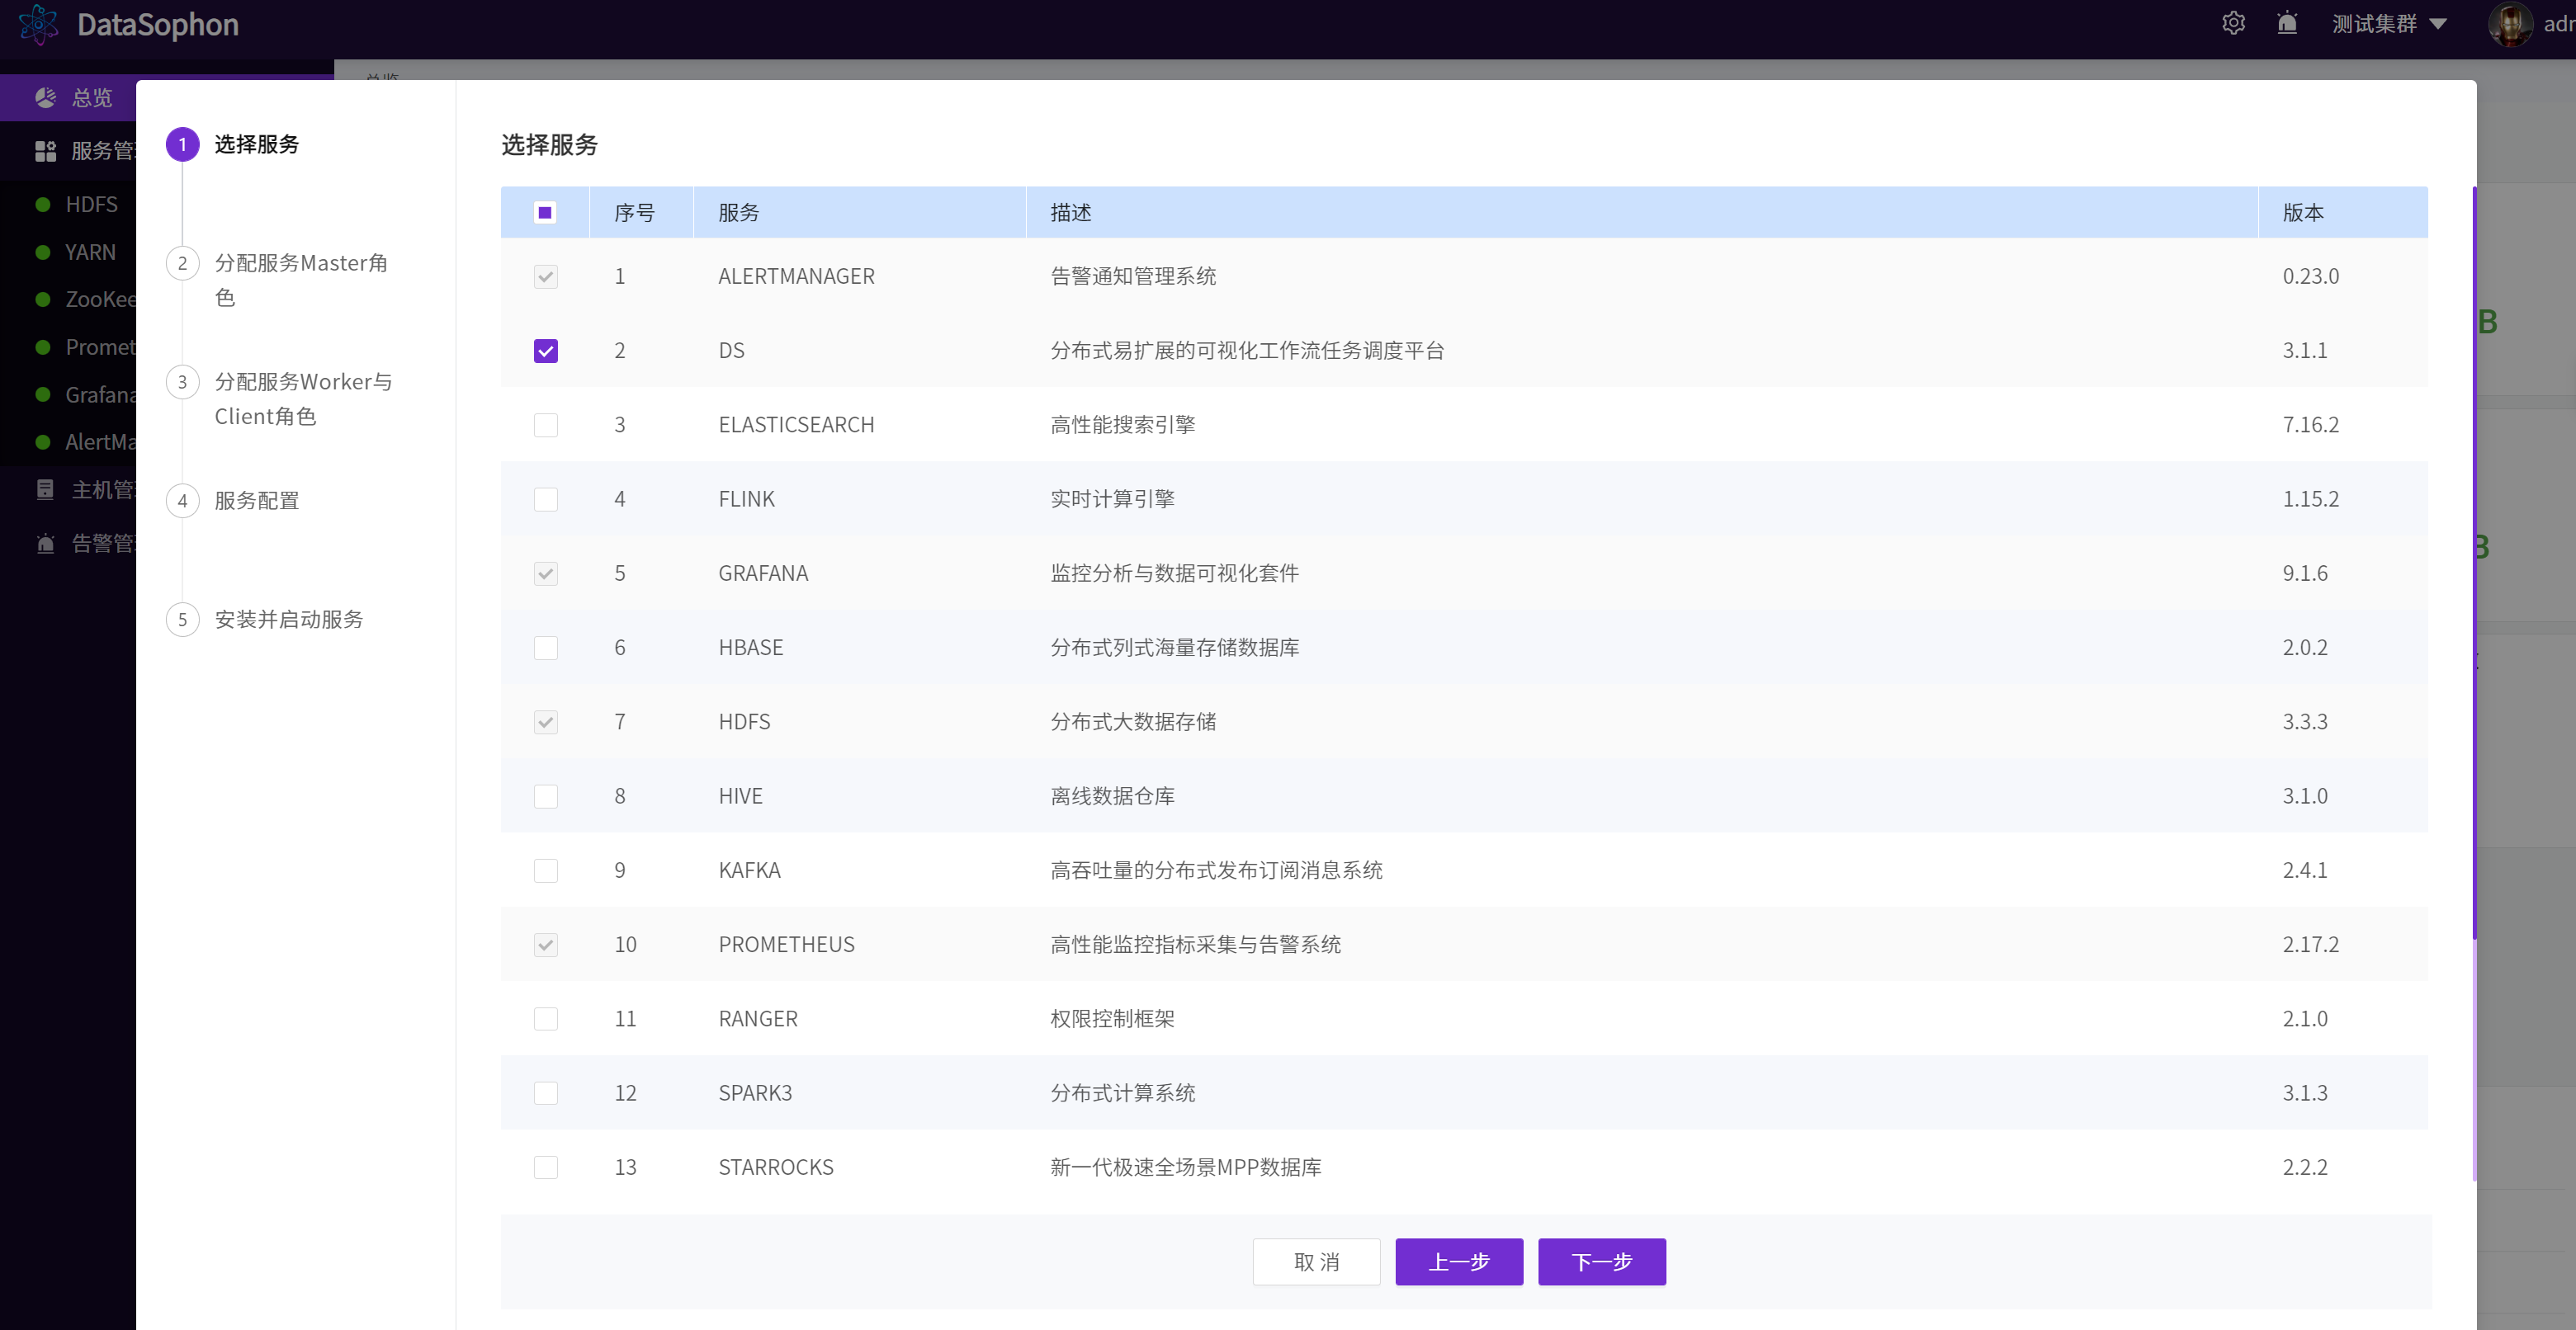This screenshot has width=2576, height=1330.
Task: Click the green status dot beside YARN
Action: pos(43,252)
